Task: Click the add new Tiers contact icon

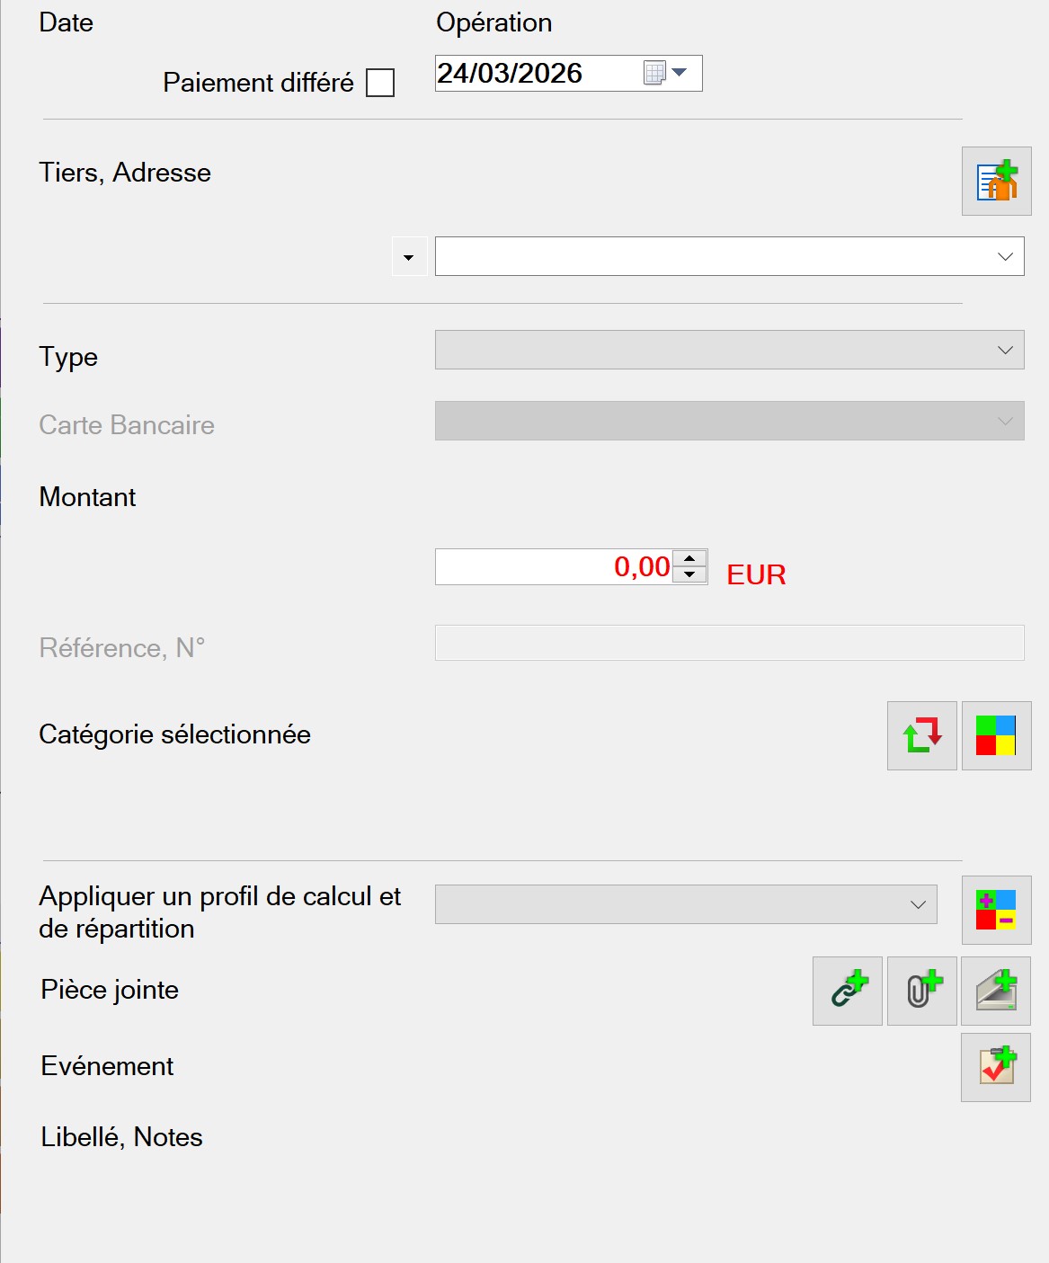Action: (x=996, y=181)
